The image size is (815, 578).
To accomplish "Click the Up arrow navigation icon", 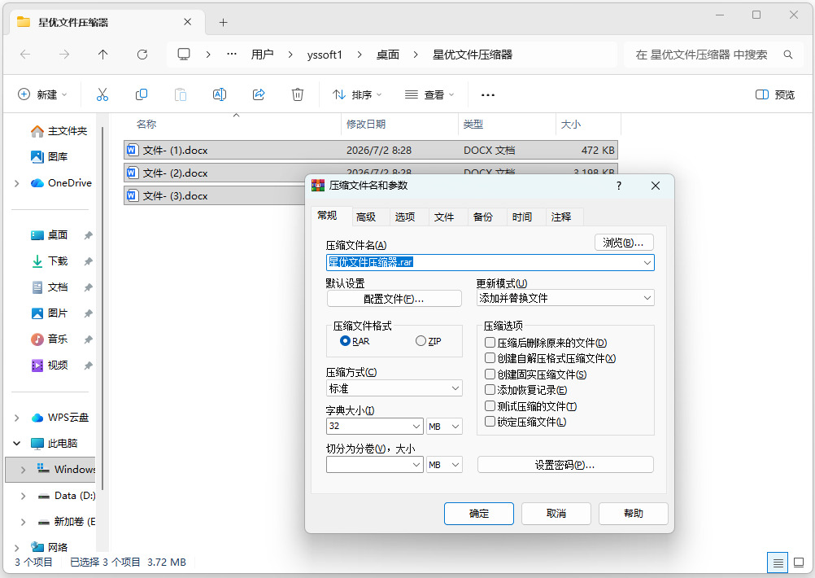I will 103,55.
